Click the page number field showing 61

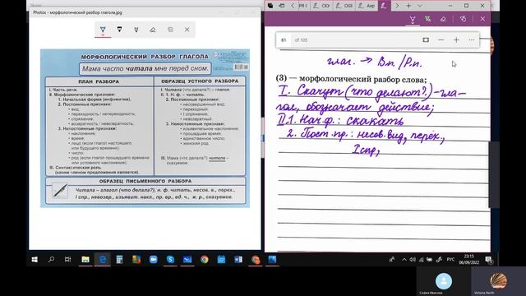tap(284, 40)
